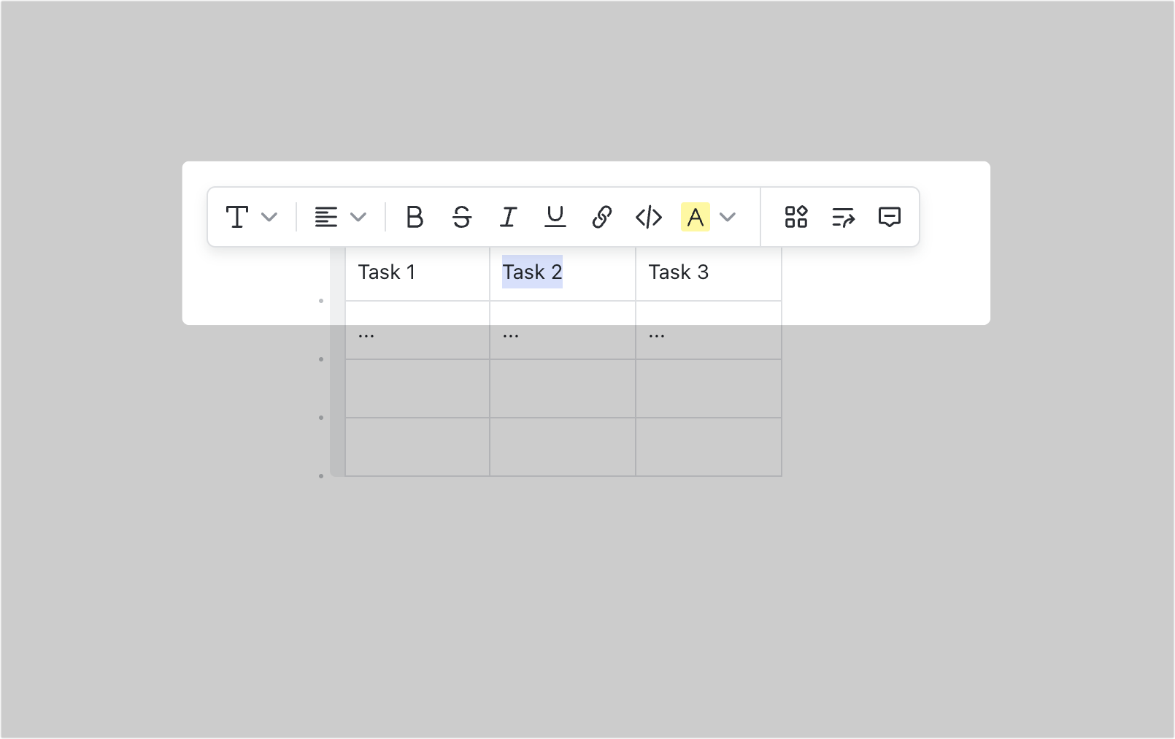Expand the alignment options dropdown
This screenshot has width=1175, height=739.
tap(358, 217)
